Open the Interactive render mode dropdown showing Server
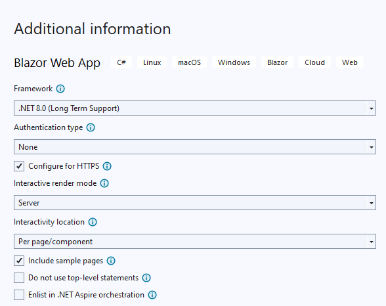 pos(195,203)
